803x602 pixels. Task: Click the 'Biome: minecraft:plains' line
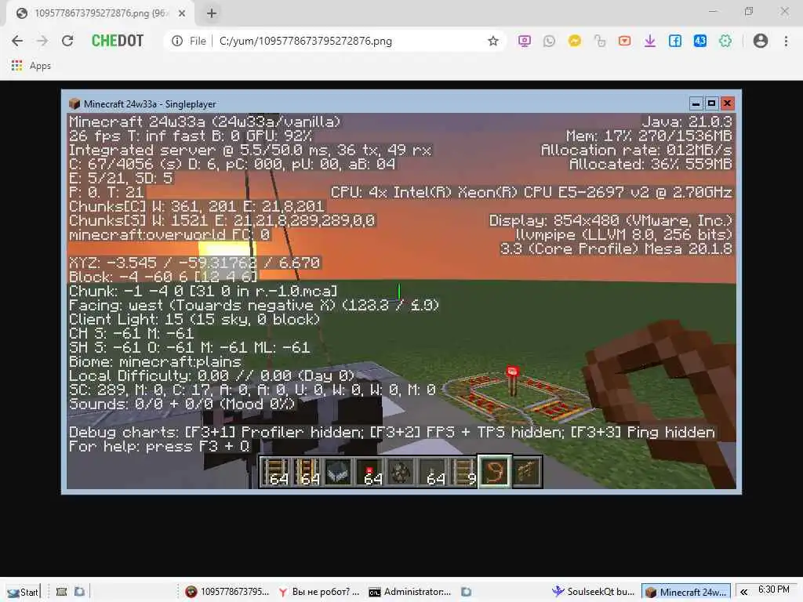[155, 361]
